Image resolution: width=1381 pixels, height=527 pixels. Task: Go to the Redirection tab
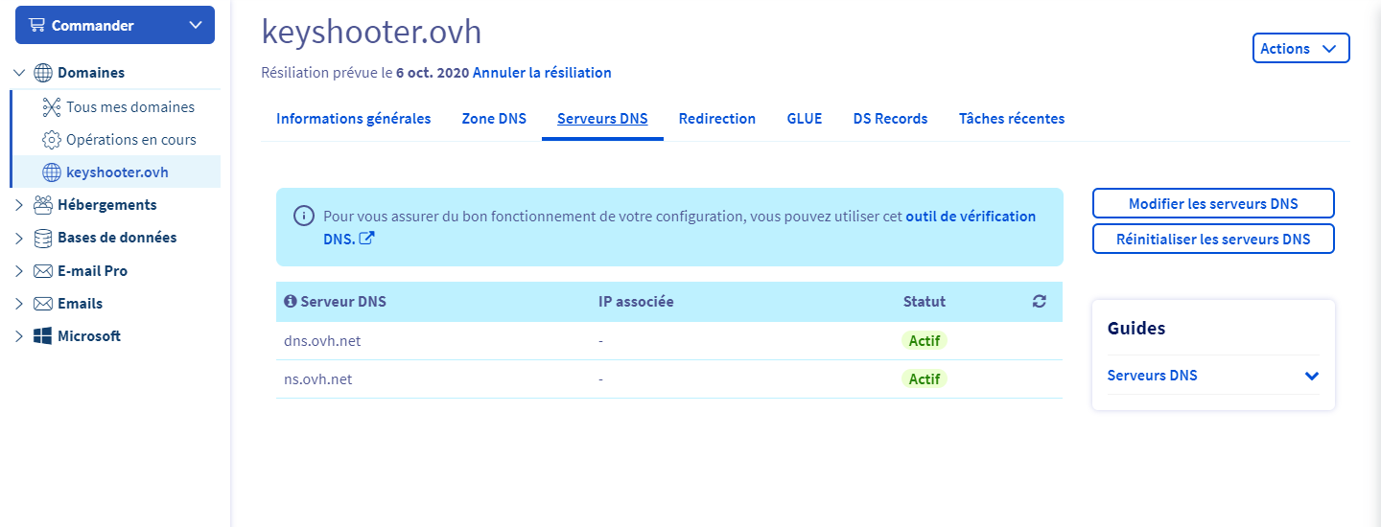pyautogui.click(x=717, y=119)
